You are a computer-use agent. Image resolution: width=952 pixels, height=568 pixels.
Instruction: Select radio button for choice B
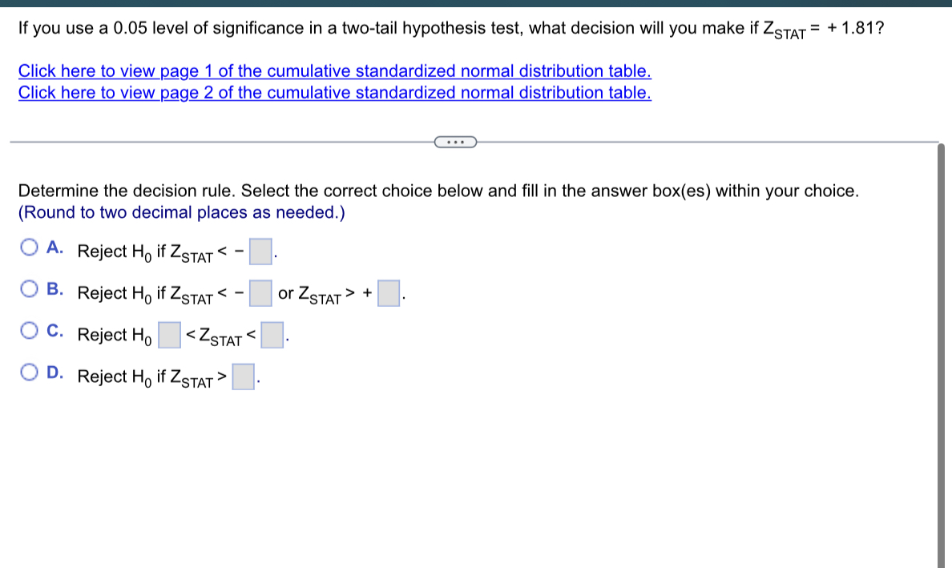[x=29, y=289]
